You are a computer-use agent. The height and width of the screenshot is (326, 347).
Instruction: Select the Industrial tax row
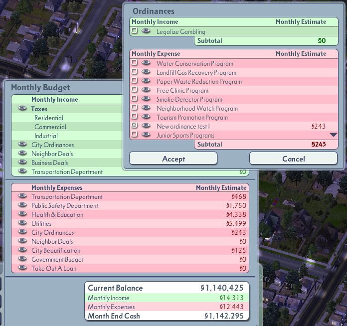(x=67, y=136)
